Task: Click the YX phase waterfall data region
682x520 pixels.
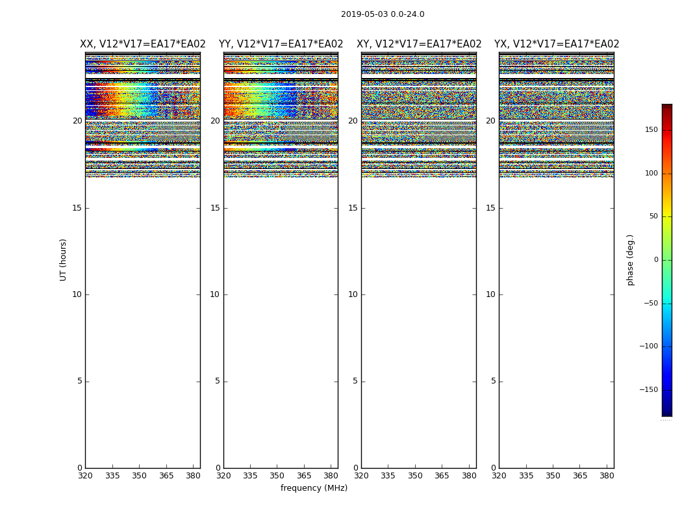Action: point(557,115)
